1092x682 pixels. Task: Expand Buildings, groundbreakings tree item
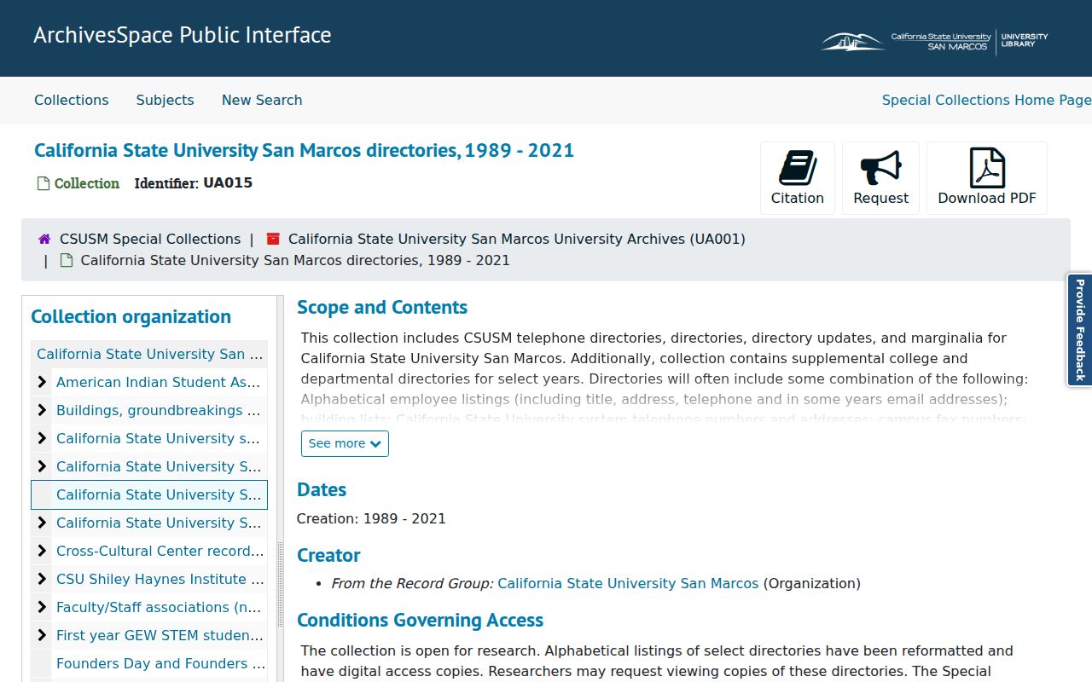42,411
